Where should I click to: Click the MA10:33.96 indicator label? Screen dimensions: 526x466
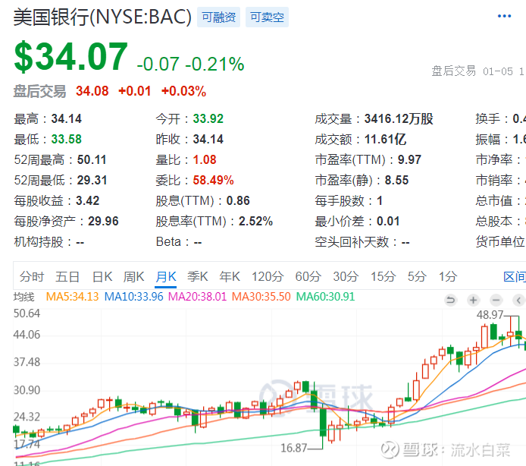(134, 297)
